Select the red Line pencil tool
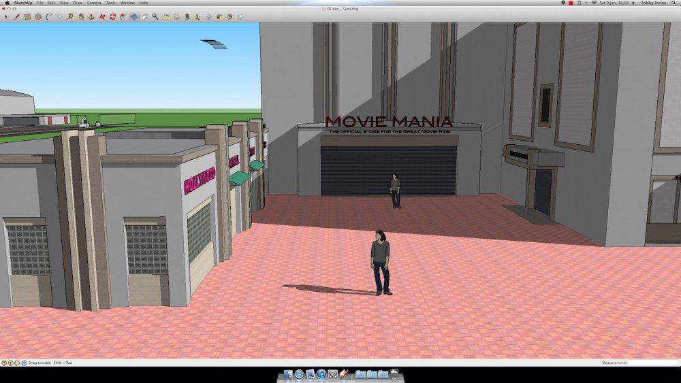This screenshot has width=681, height=383. point(16,17)
